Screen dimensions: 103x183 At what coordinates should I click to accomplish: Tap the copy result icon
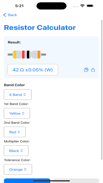(86, 70)
